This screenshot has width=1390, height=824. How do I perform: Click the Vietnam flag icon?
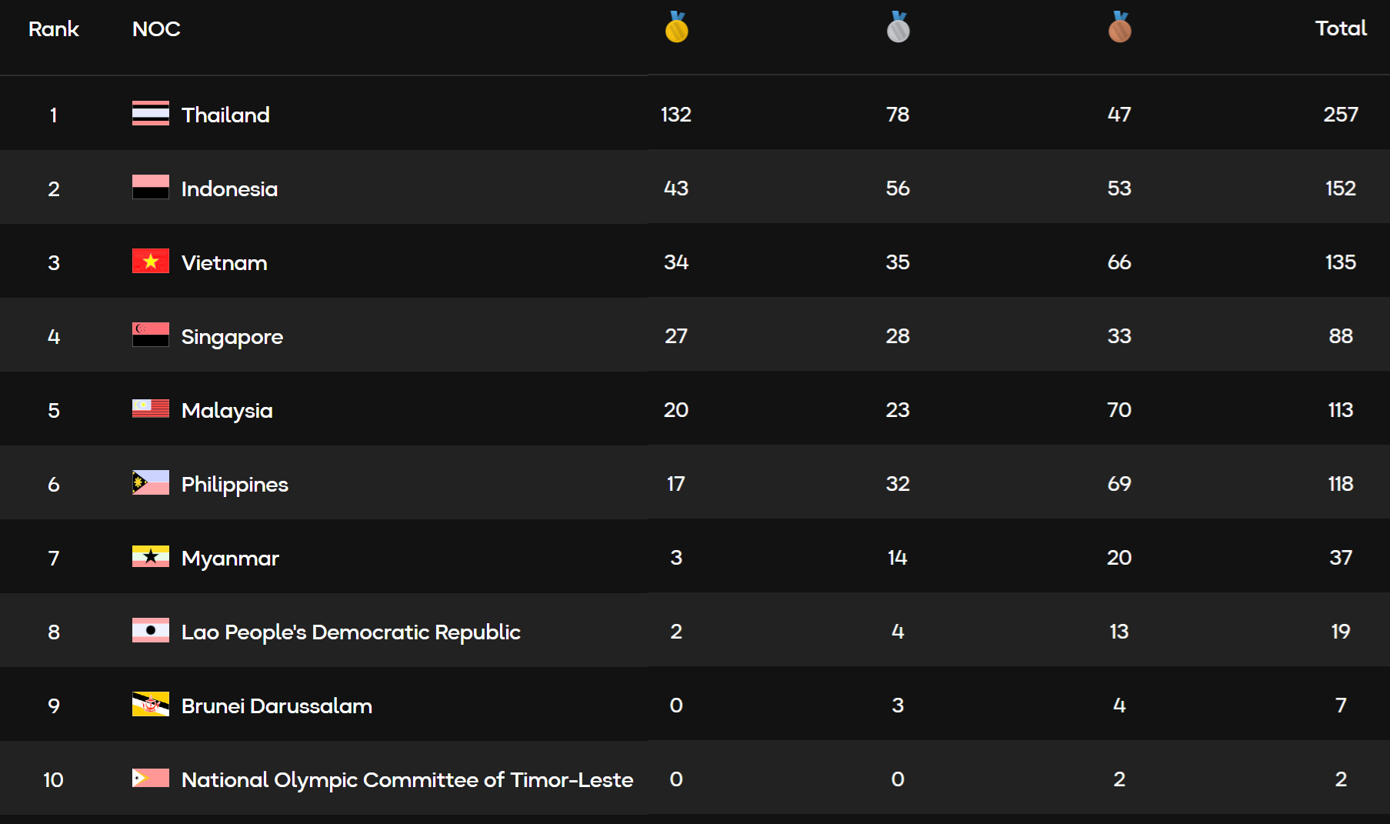point(151,262)
